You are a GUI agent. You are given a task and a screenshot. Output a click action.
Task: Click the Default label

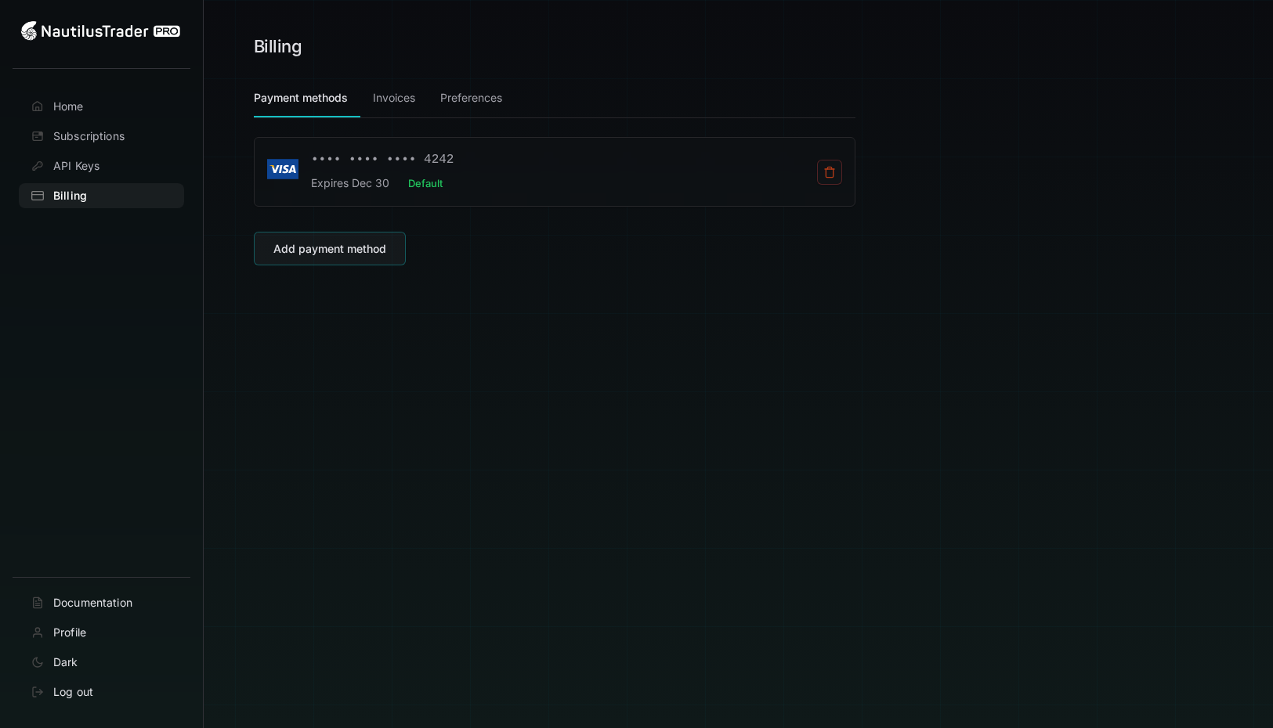click(425, 183)
